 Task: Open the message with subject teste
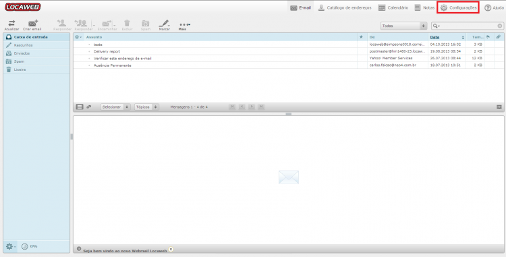coord(98,45)
